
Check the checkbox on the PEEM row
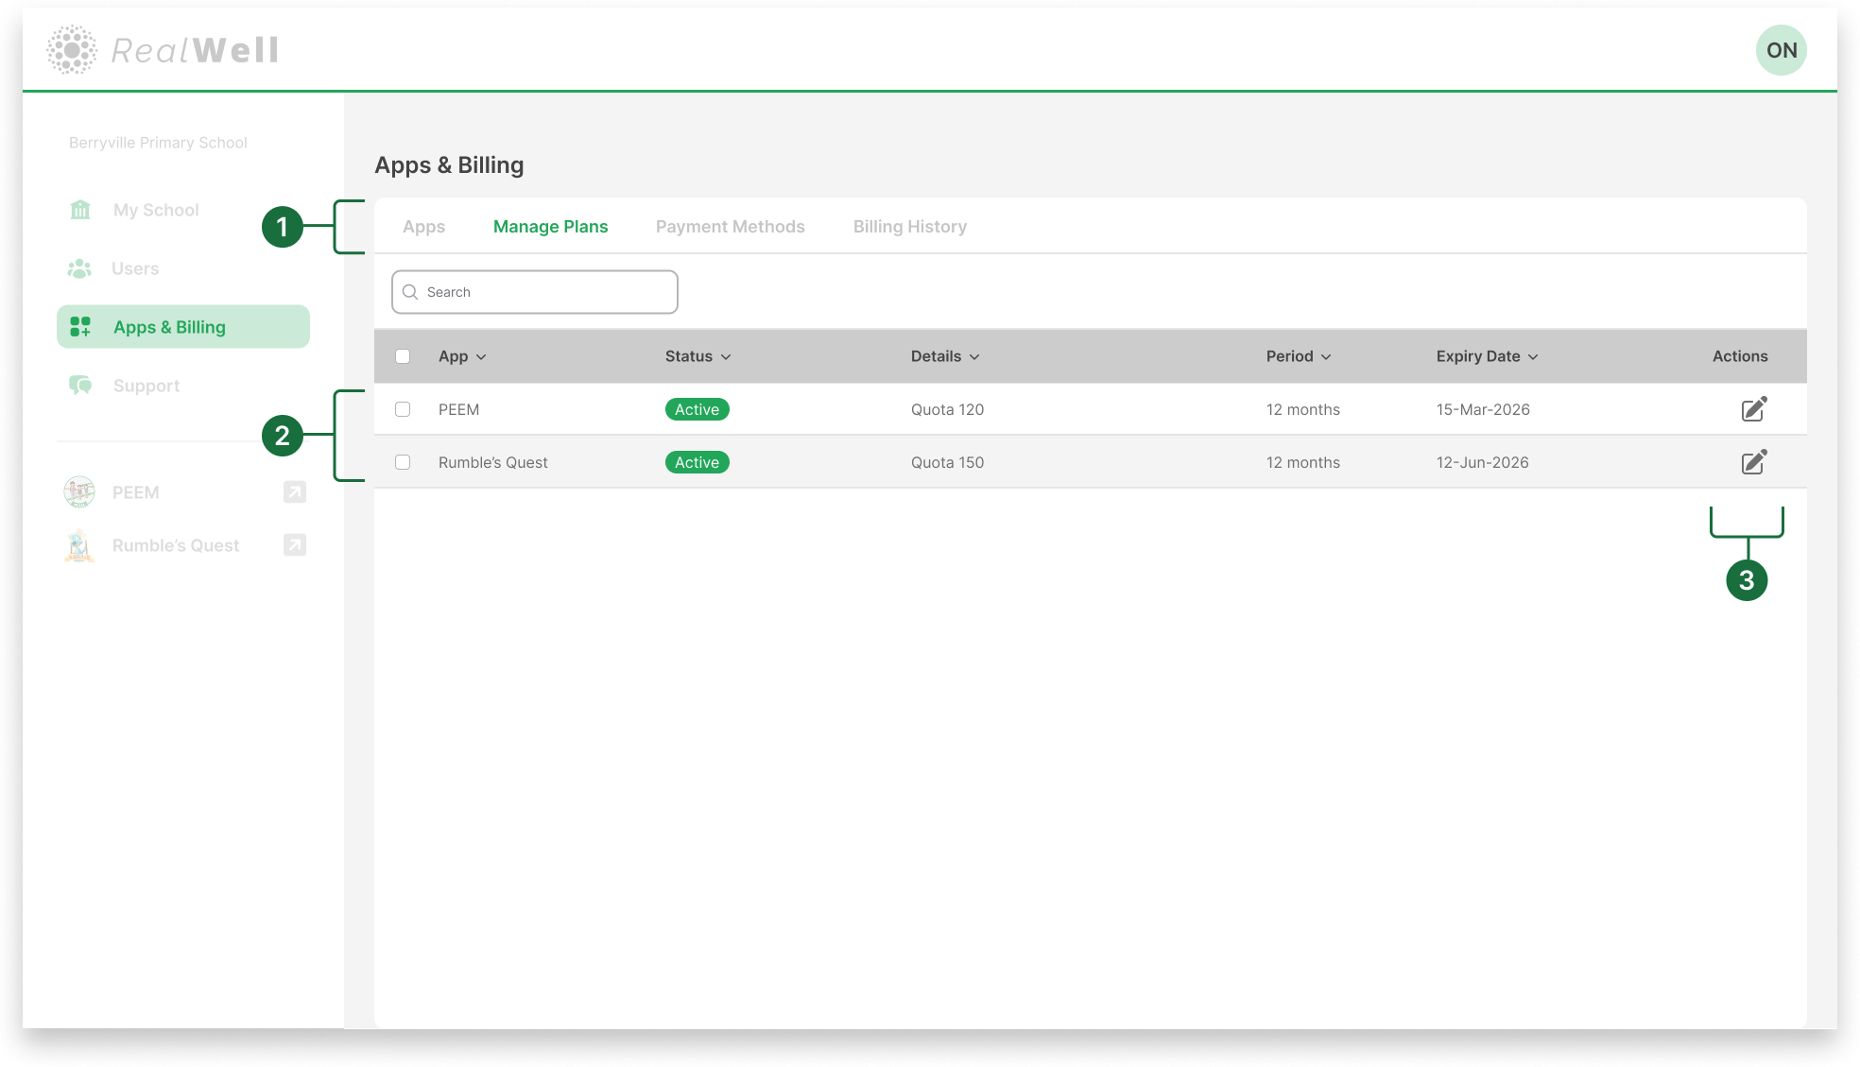403,408
